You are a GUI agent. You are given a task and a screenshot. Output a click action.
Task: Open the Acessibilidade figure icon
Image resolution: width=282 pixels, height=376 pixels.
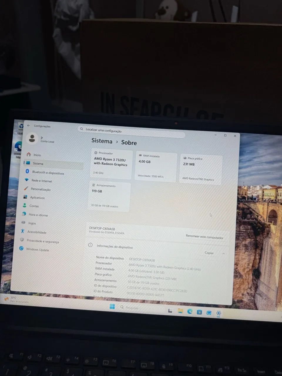23,231
